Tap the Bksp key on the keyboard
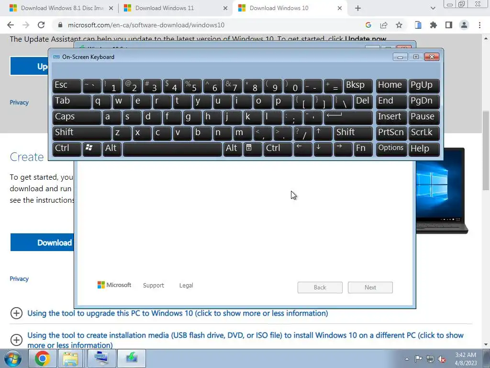This screenshot has width=490, height=368. click(x=358, y=86)
